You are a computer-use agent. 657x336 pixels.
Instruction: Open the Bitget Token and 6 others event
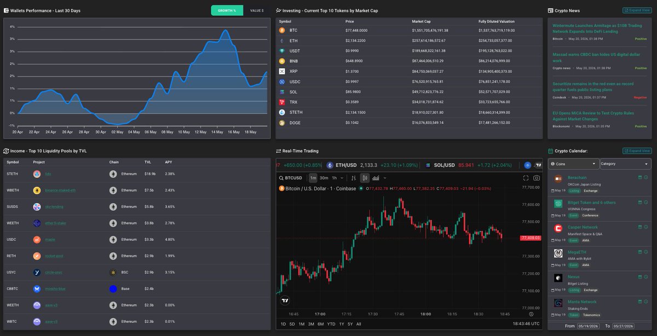(x=591, y=202)
